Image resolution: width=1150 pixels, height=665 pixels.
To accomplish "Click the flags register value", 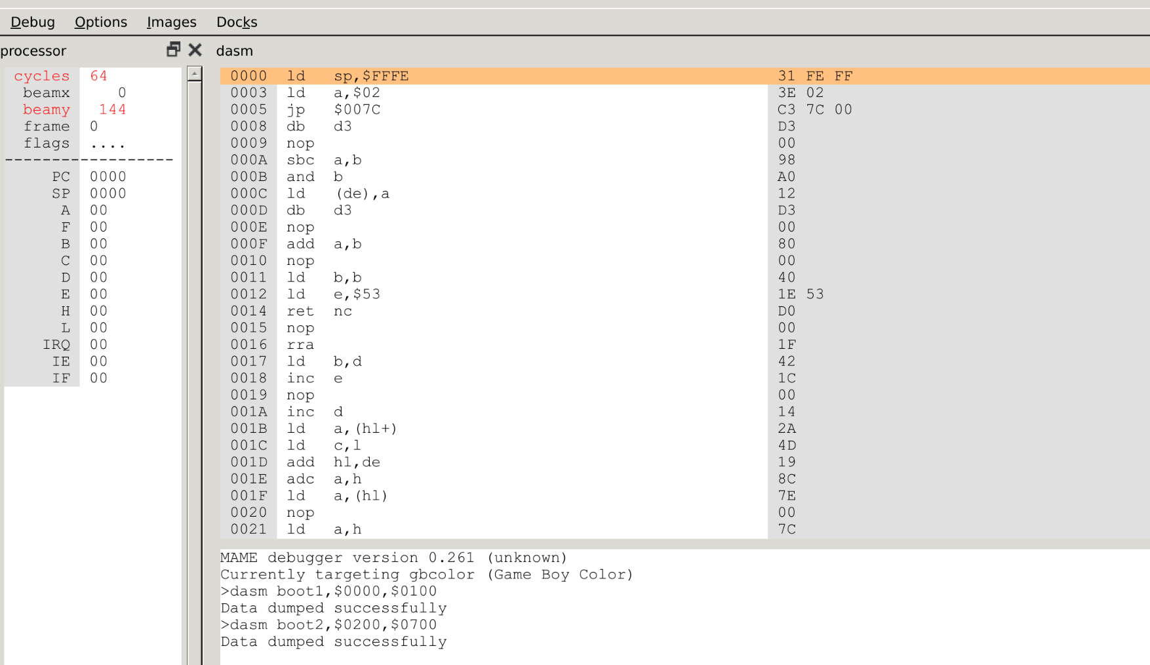I will point(108,144).
